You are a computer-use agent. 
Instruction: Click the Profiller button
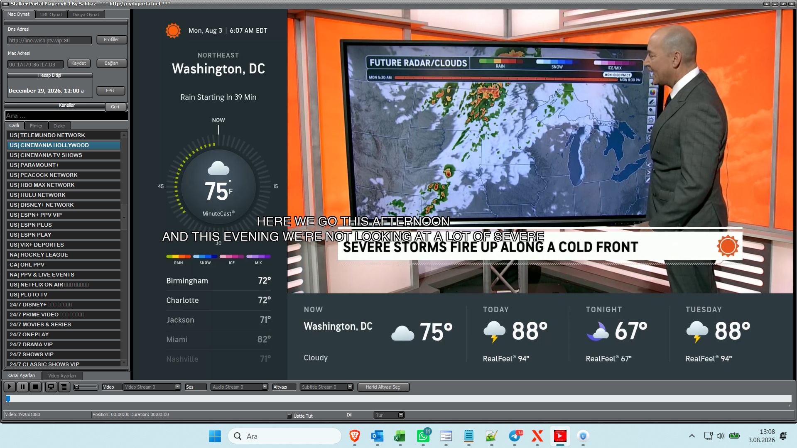[x=111, y=39]
